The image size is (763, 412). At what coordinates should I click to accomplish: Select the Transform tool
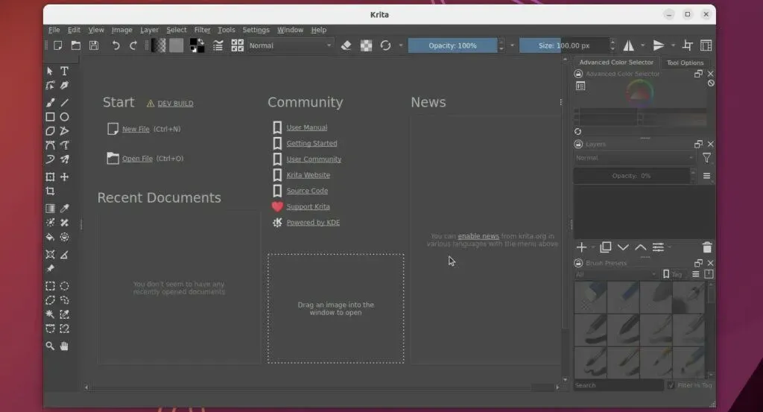[x=50, y=177]
